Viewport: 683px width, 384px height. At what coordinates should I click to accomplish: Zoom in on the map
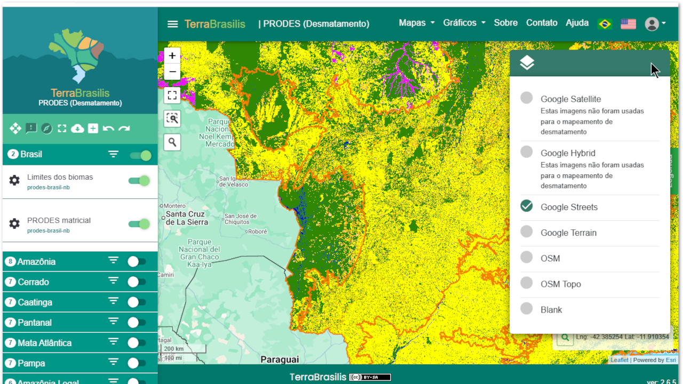tap(172, 55)
